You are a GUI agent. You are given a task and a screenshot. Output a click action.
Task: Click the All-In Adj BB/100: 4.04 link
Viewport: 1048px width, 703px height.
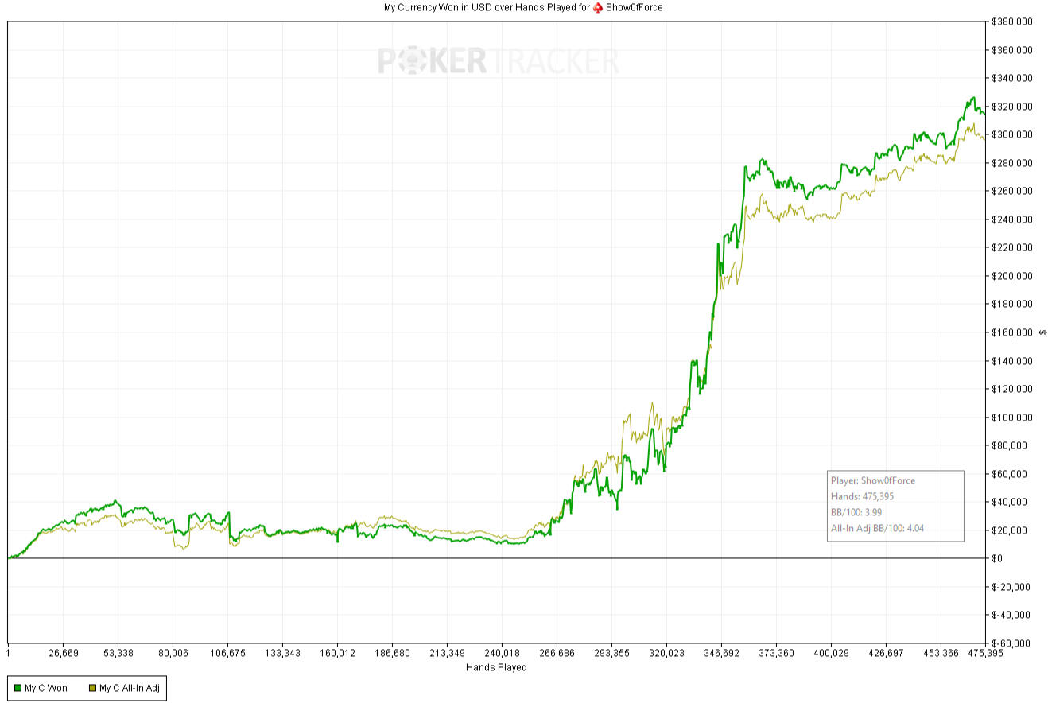878,527
